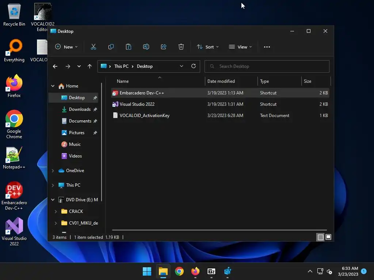Select VOCALOID2 Editor desktop shortcut

pos(42,17)
